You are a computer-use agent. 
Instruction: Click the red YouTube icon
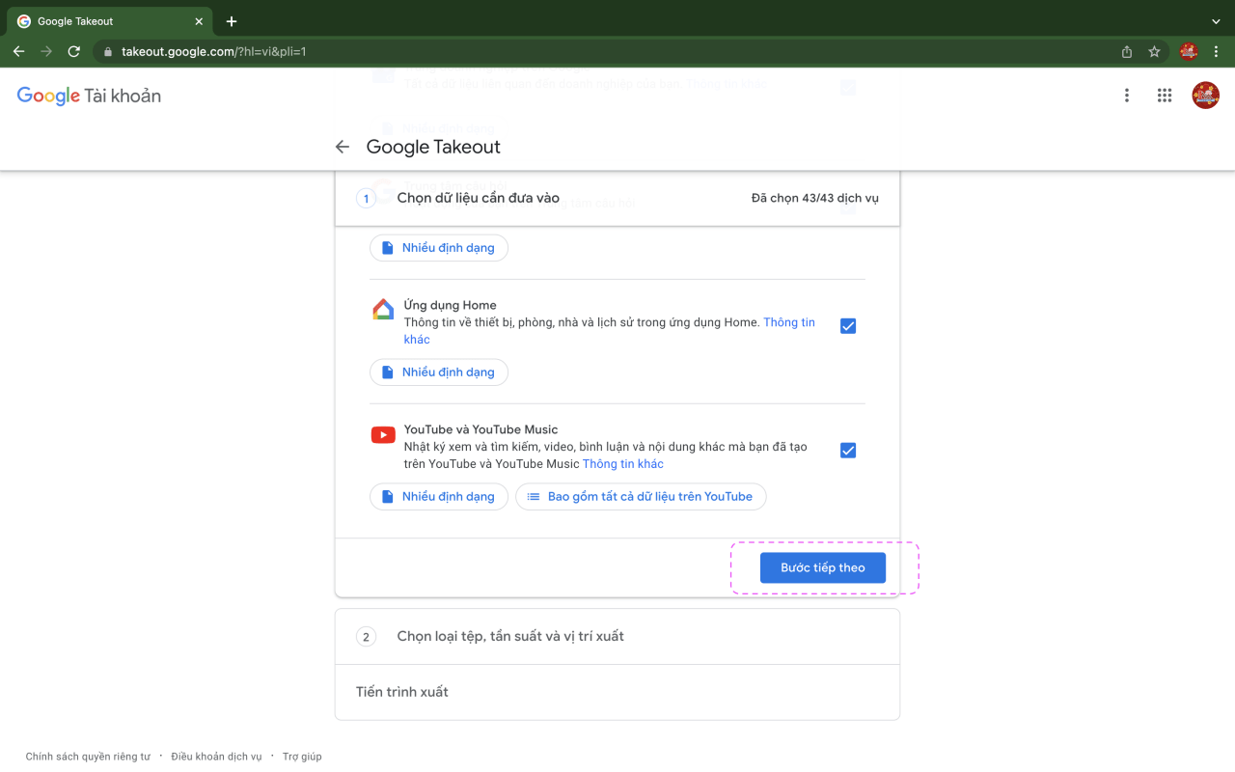pos(383,435)
